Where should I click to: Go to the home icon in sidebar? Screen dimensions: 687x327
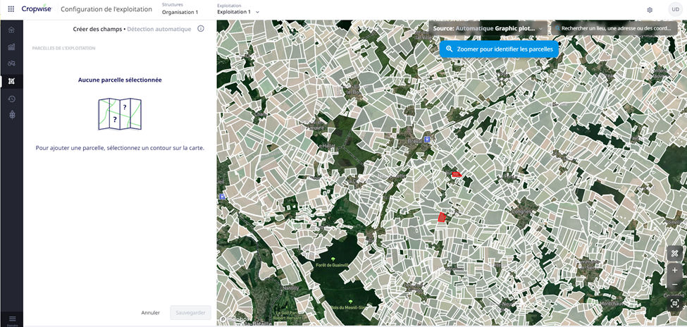[11, 30]
